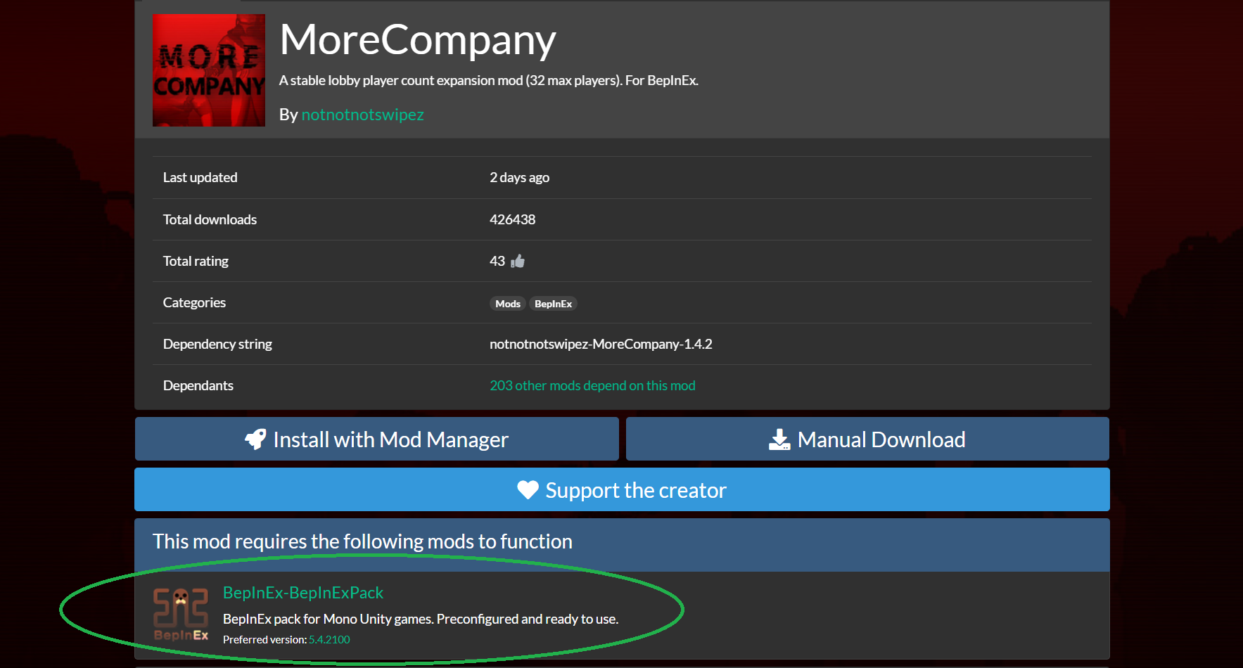Click the Last updated row label
Image resolution: width=1243 pixels, height=668 pixels.
[x=200, y=177]
